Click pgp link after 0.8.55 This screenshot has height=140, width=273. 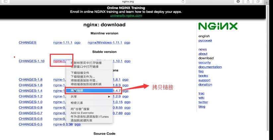pos(127,107)
